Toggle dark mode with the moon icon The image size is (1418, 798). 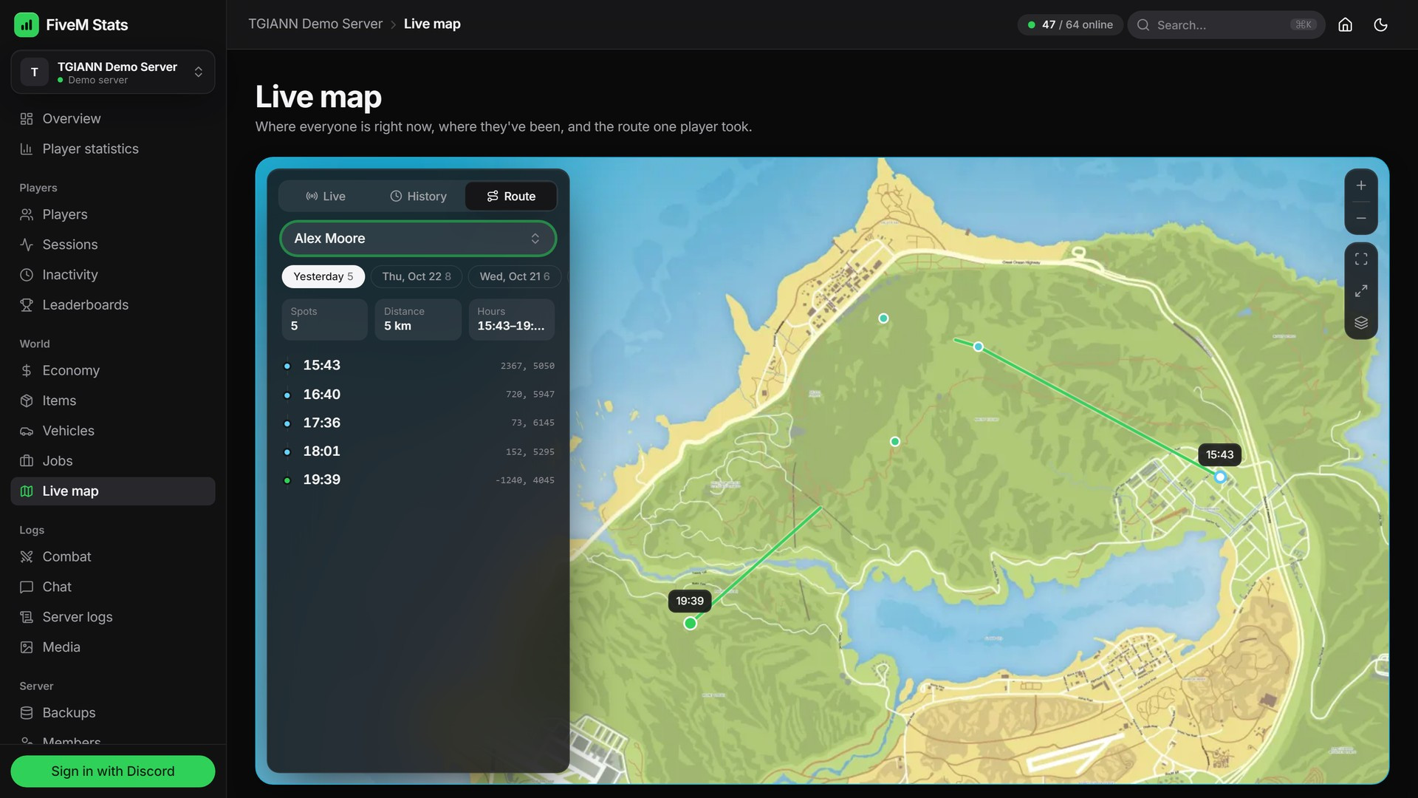[x=1380, y=24]
